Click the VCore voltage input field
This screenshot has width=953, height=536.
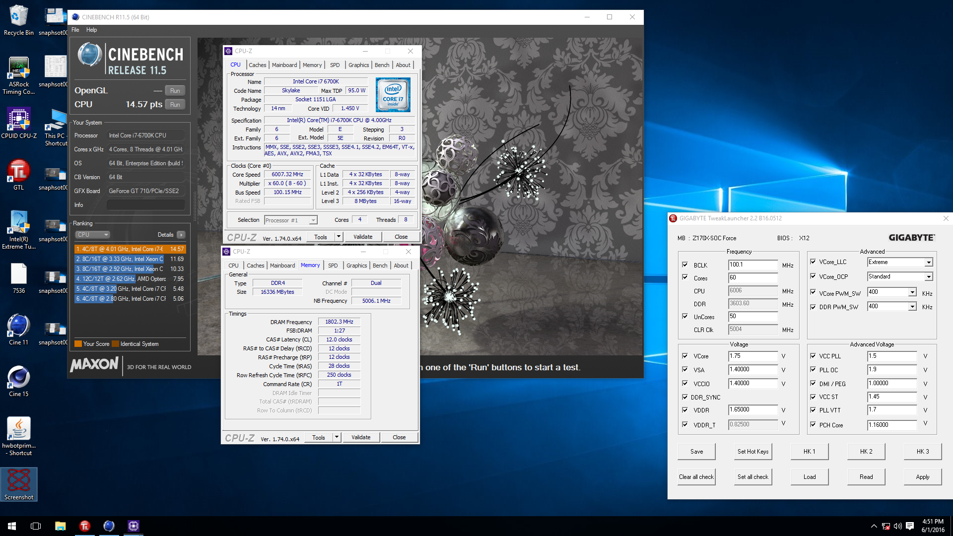coord(752,356)
